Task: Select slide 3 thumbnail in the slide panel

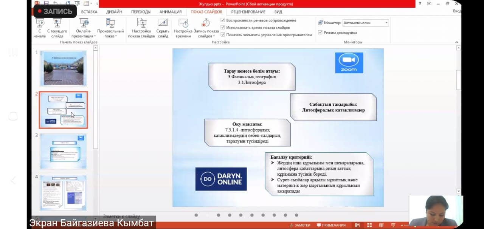Action: click(x=63, y=151)
